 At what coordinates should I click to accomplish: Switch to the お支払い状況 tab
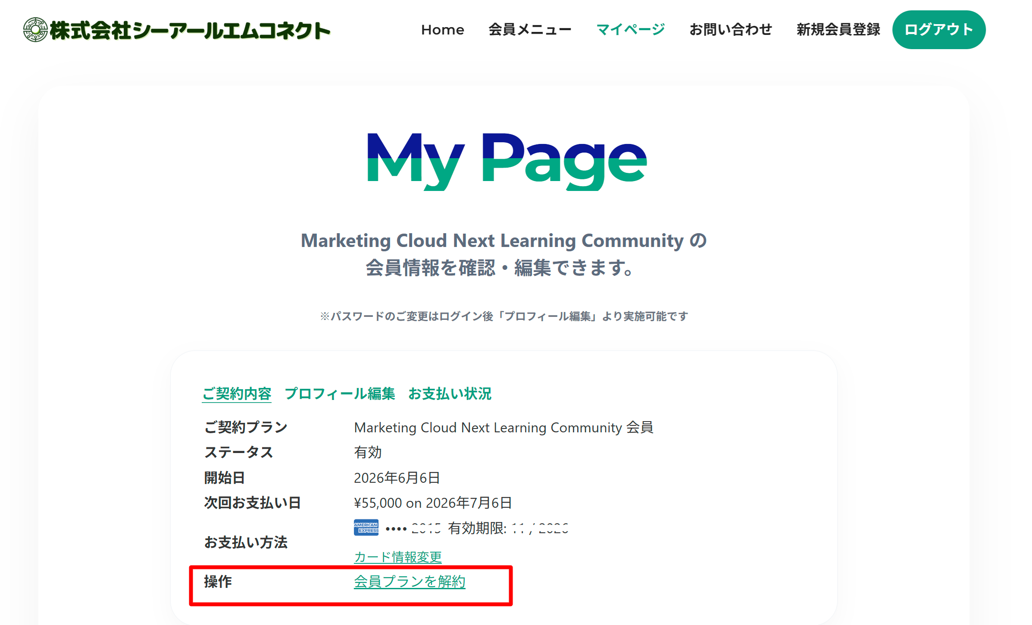pyautogui.click(x=450, y=394)
